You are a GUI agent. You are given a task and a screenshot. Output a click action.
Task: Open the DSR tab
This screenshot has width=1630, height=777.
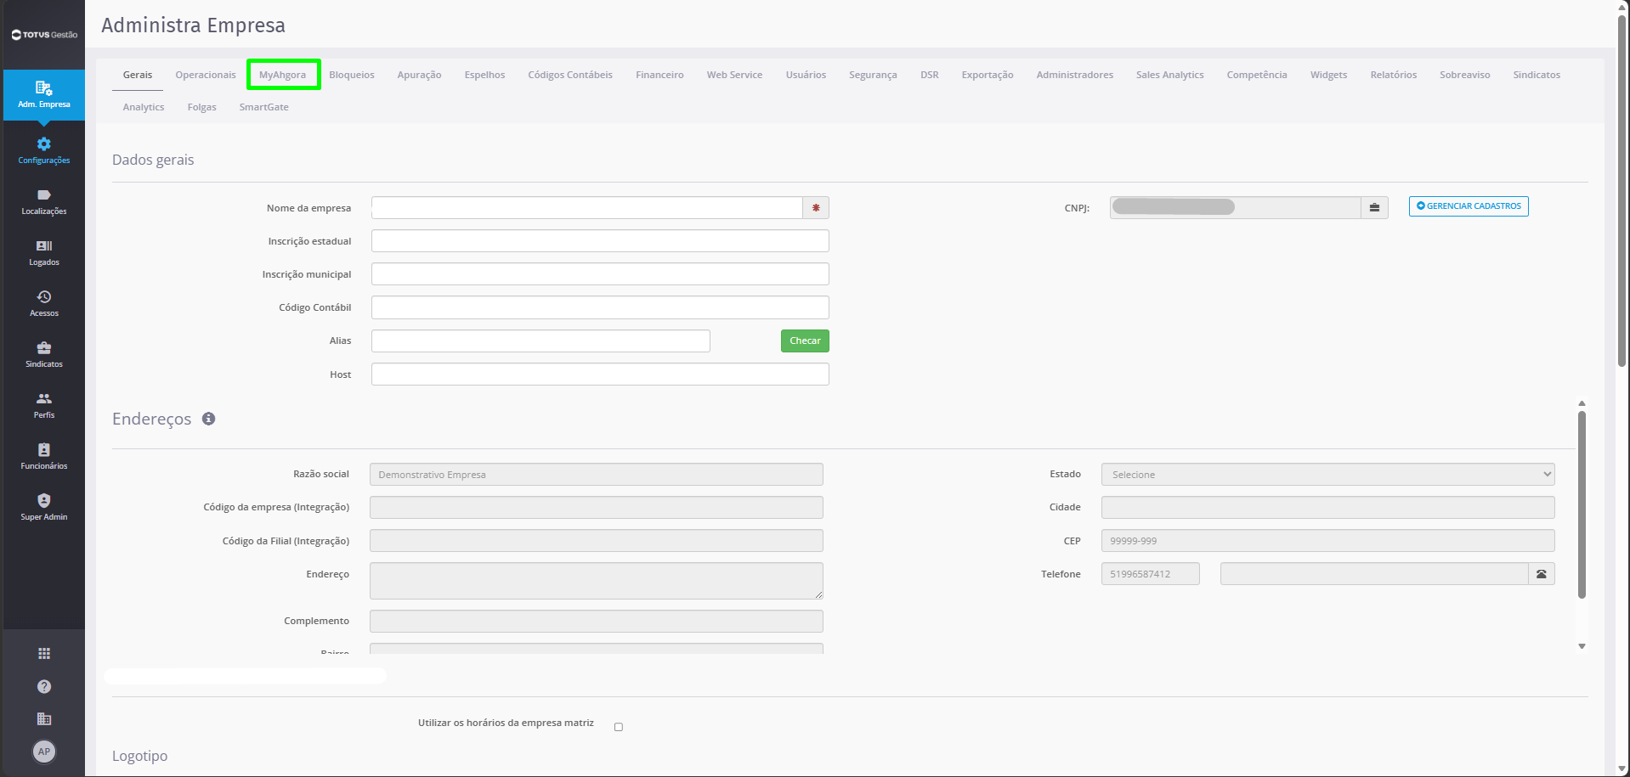coord(930,75)
